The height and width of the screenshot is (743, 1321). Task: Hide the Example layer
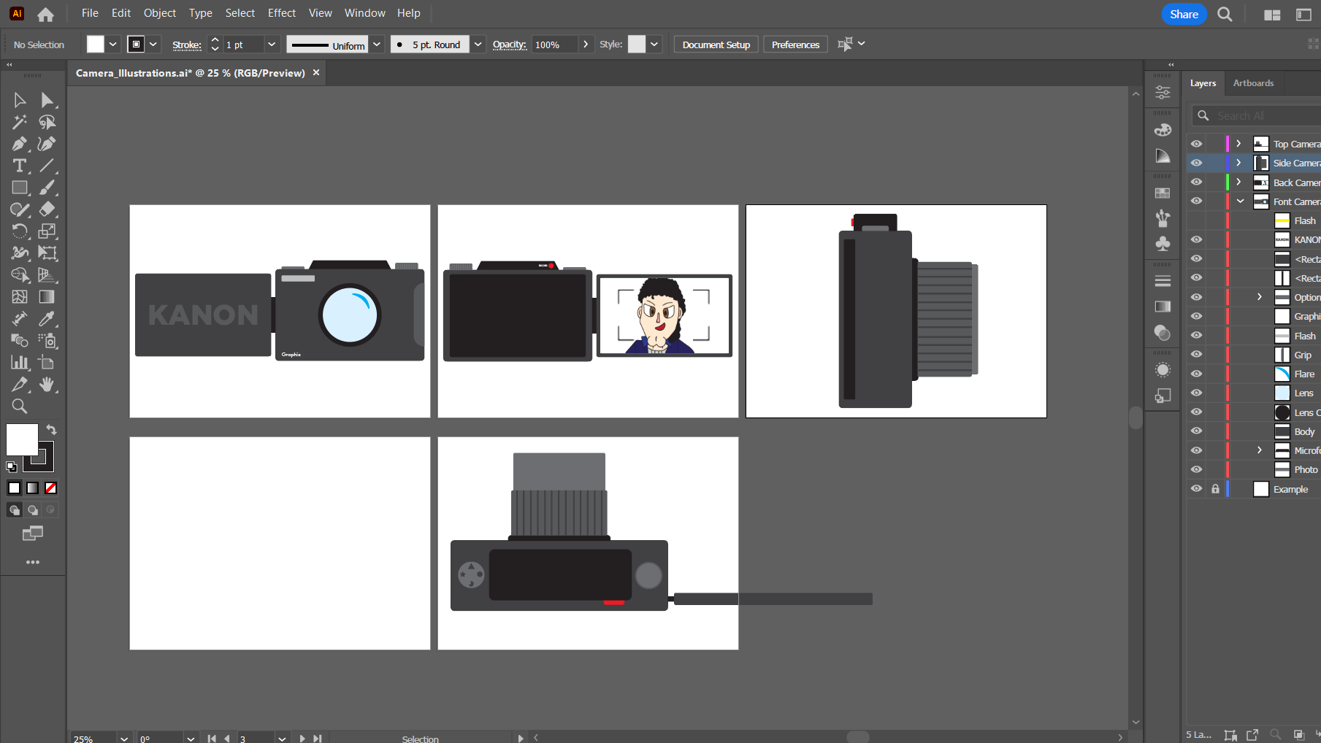tap(1196, 489)
